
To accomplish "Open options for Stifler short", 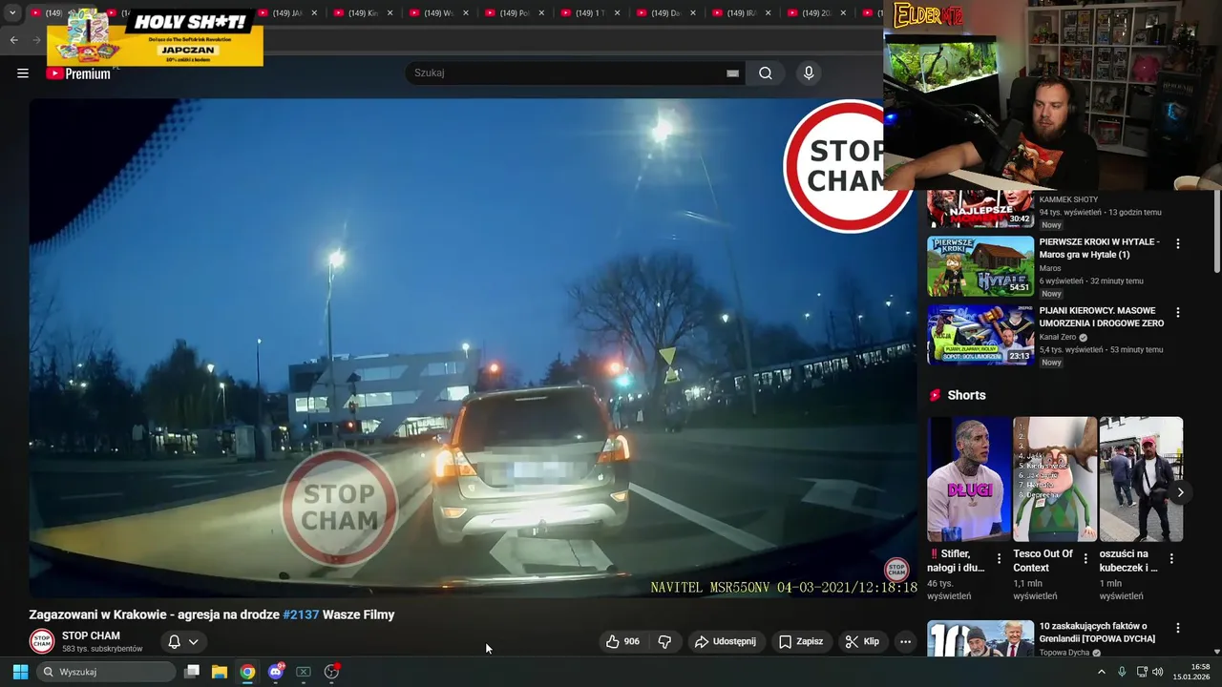I will point(1000,558).
